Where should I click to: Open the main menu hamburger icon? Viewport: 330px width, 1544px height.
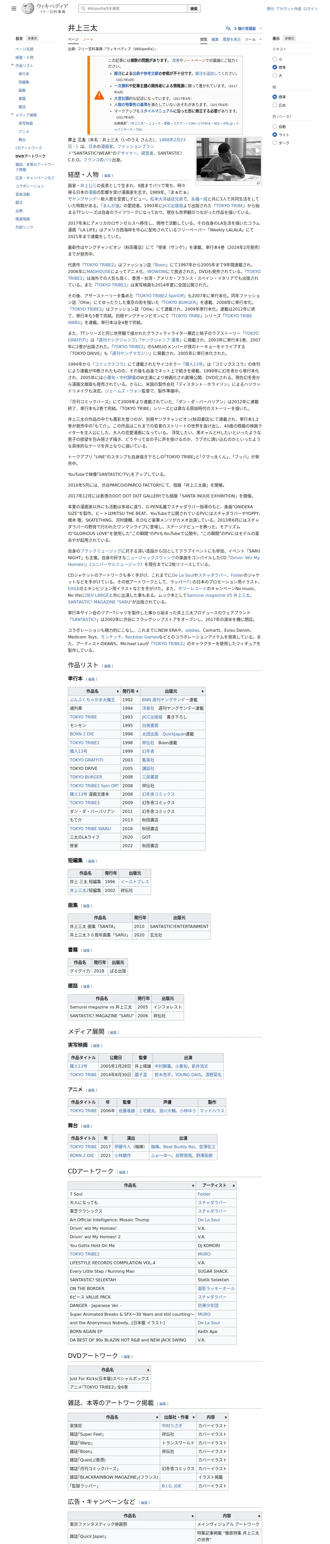click(x=14, y=9)
